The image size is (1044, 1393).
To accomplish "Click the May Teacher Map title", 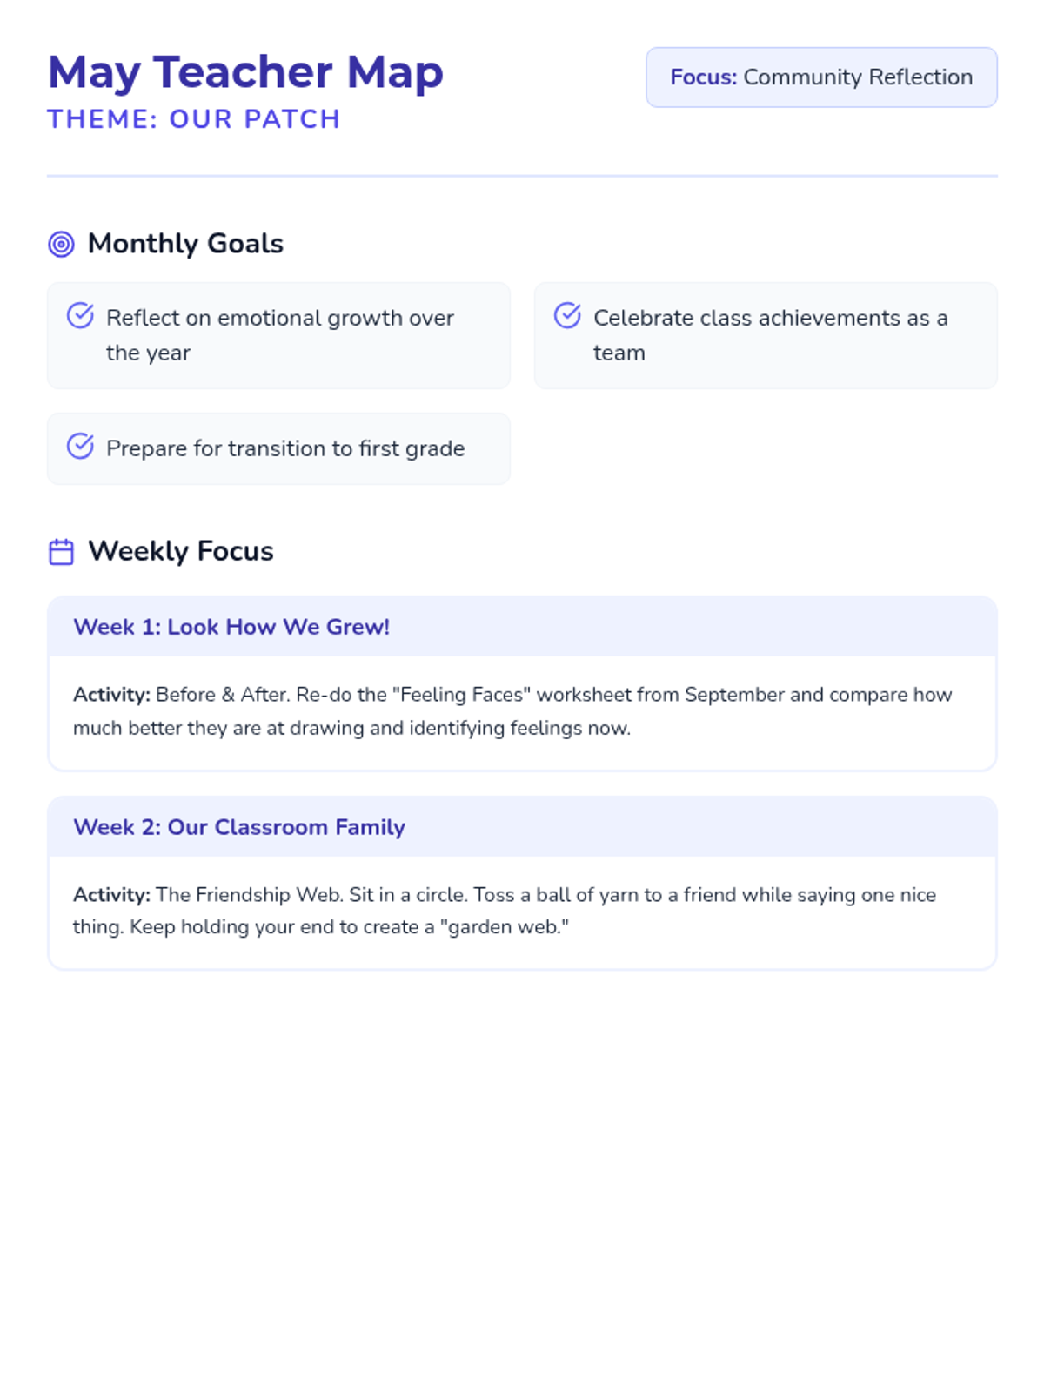I will [245, 72].
